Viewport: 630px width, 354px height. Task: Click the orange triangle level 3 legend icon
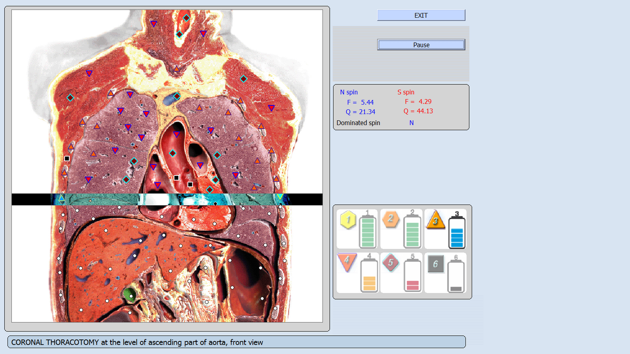tap(435, 220)
